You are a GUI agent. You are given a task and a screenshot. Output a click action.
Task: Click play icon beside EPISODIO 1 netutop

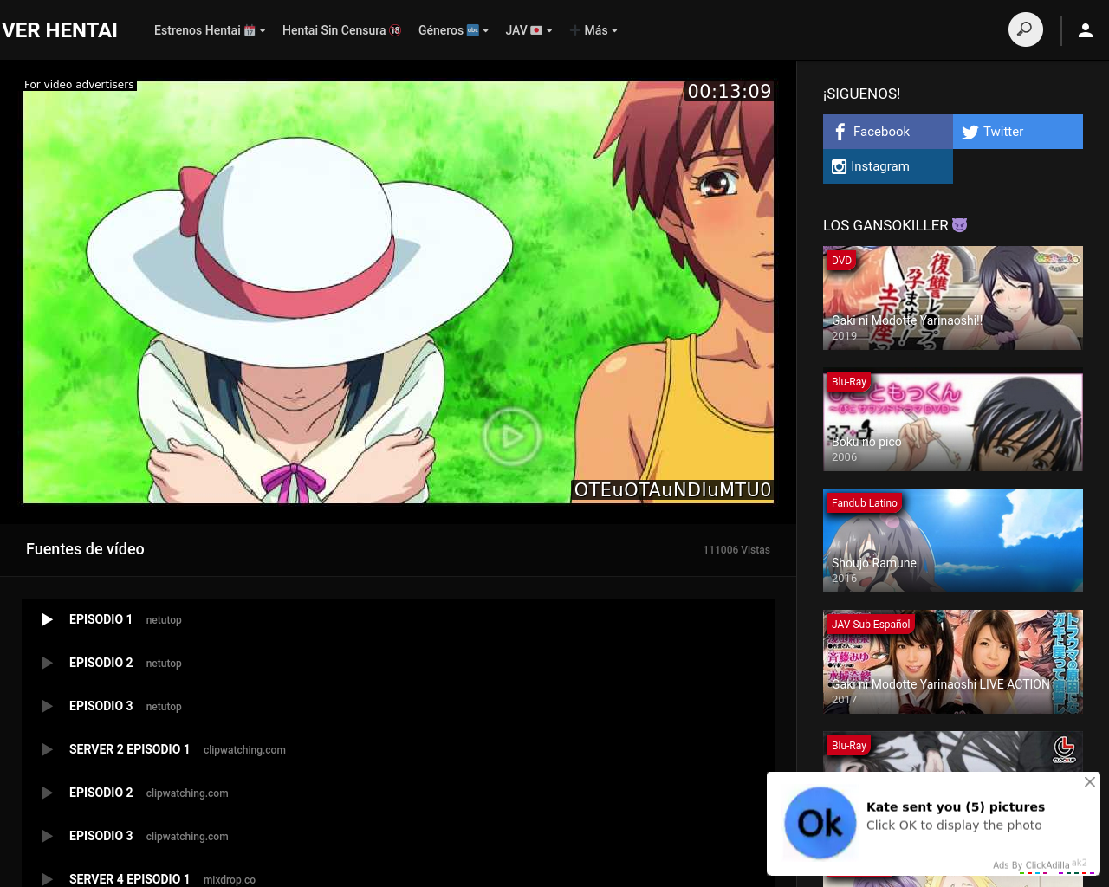(x=48, y=619)
